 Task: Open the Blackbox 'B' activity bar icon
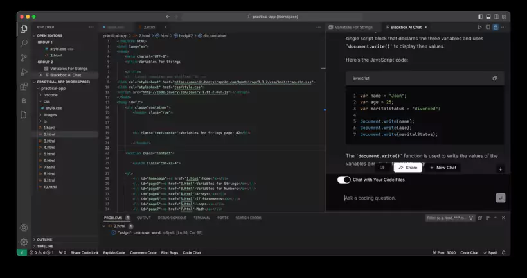tap(24, 101)
